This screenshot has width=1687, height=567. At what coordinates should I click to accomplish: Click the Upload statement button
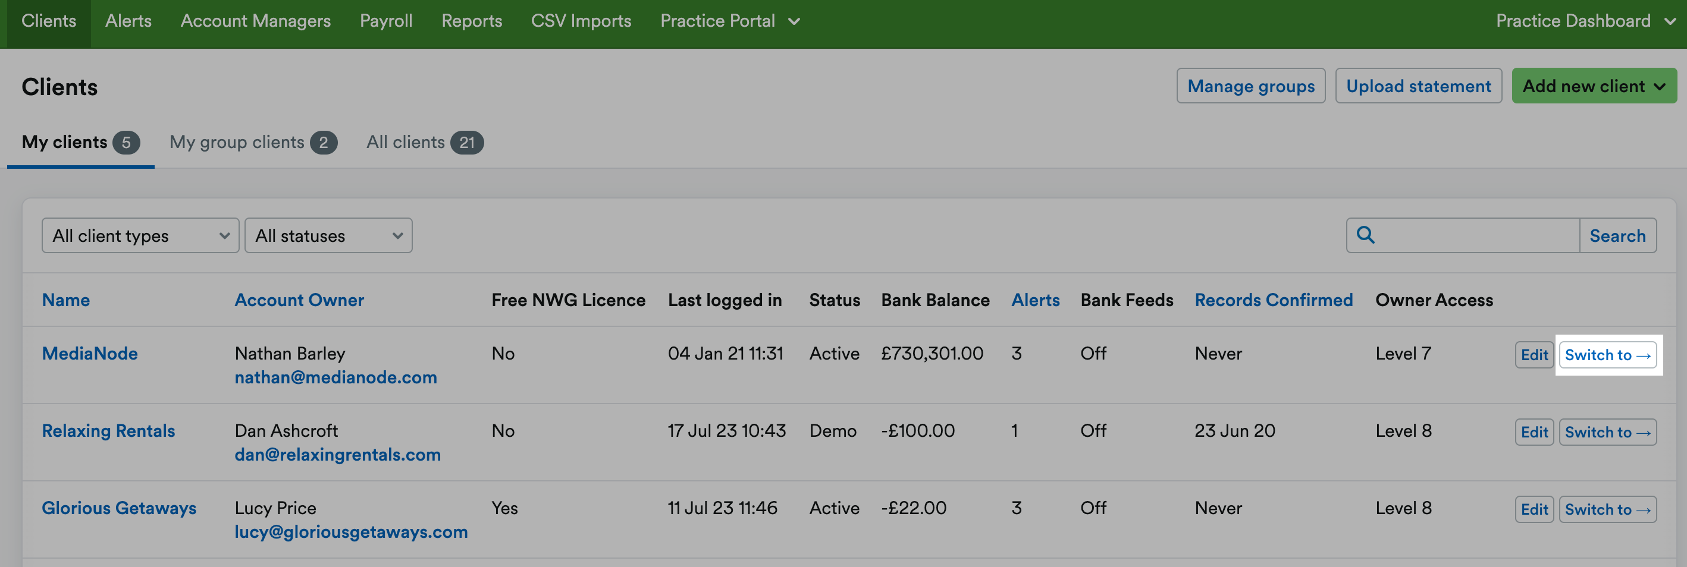tap(1419, 85)
